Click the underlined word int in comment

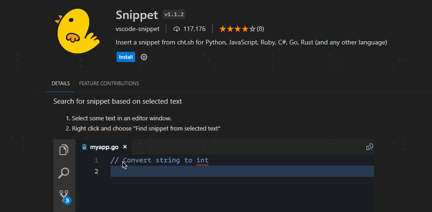[x=203, y=160]
